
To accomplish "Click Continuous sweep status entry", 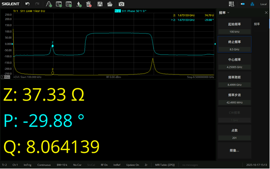I will point(44,165).
